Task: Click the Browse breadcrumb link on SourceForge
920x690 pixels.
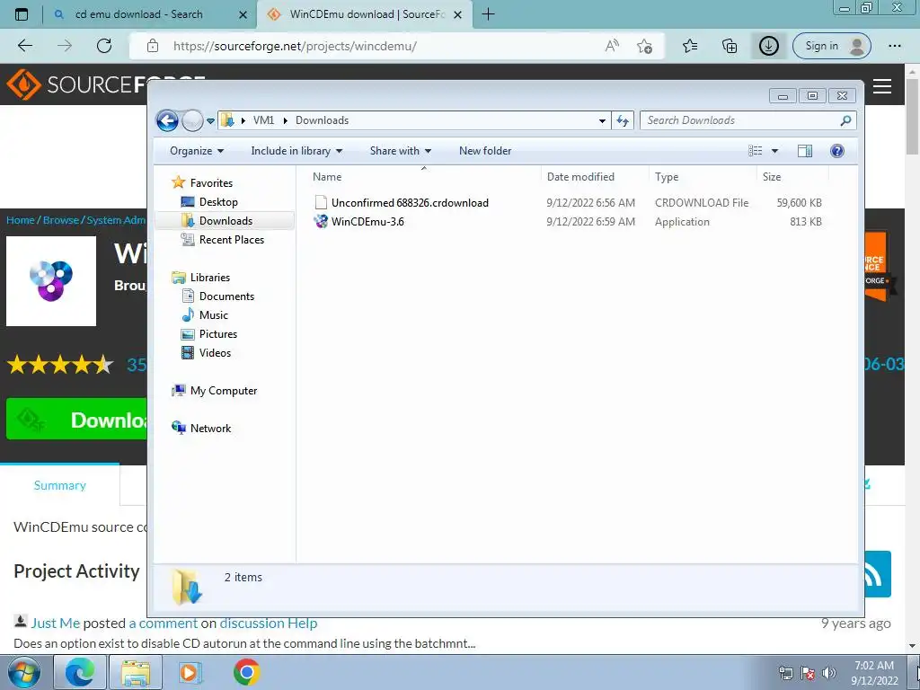Action: coord(61,220)
